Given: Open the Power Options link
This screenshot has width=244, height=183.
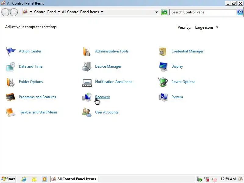Looking at the screenshot, I should [183, 82].
